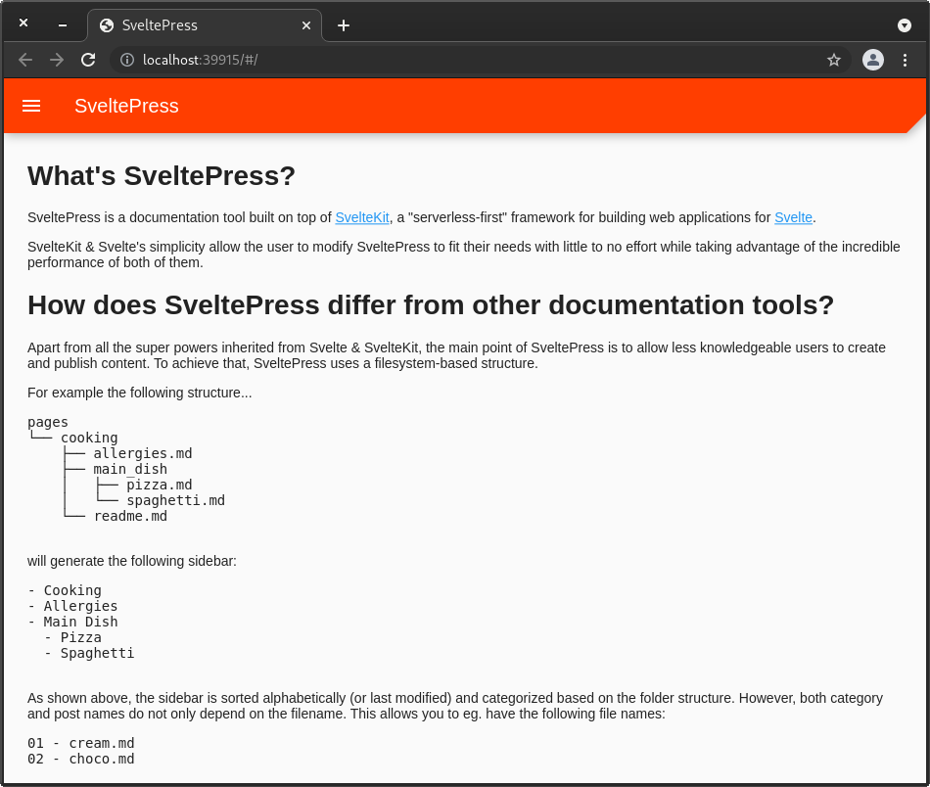Image resolution: width=930 pixels, height=787 pixels.
Task: Click "pizza.md" in the file tree
Action: 160,486
